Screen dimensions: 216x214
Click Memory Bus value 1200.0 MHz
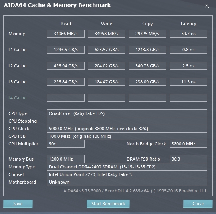(x=66, y=159)
